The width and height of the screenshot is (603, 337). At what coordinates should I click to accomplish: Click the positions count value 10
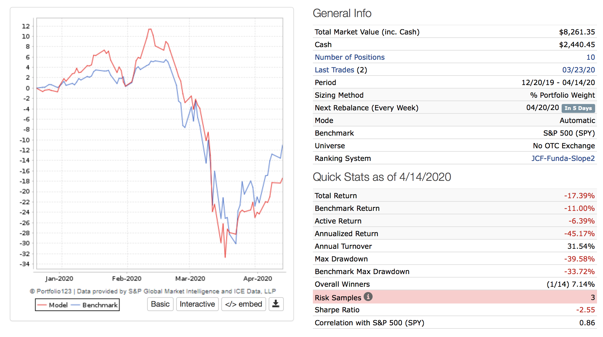point(590,57)
